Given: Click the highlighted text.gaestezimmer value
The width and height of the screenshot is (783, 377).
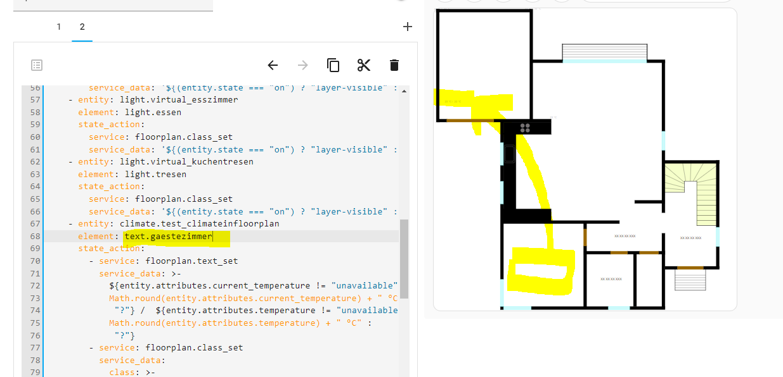Looking at the screenshot, I should tap(167, 236).
